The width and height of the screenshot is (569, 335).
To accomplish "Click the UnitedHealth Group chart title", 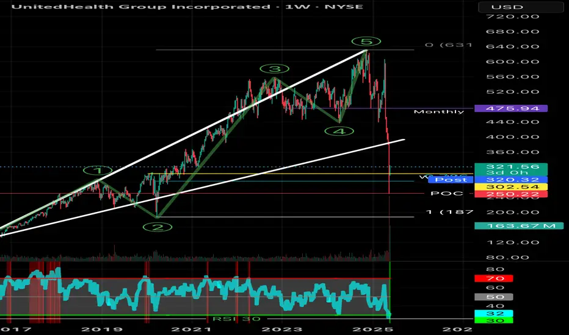I will (x=187, y=7).
